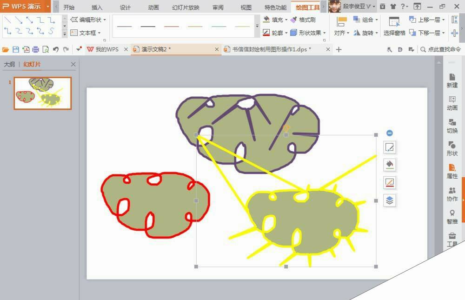Select slide 1 thumbnail

[42, 93]
